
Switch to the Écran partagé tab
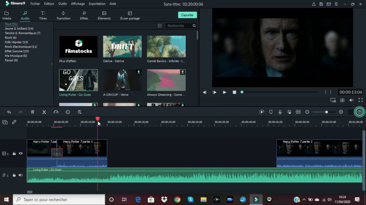(130, 16)
